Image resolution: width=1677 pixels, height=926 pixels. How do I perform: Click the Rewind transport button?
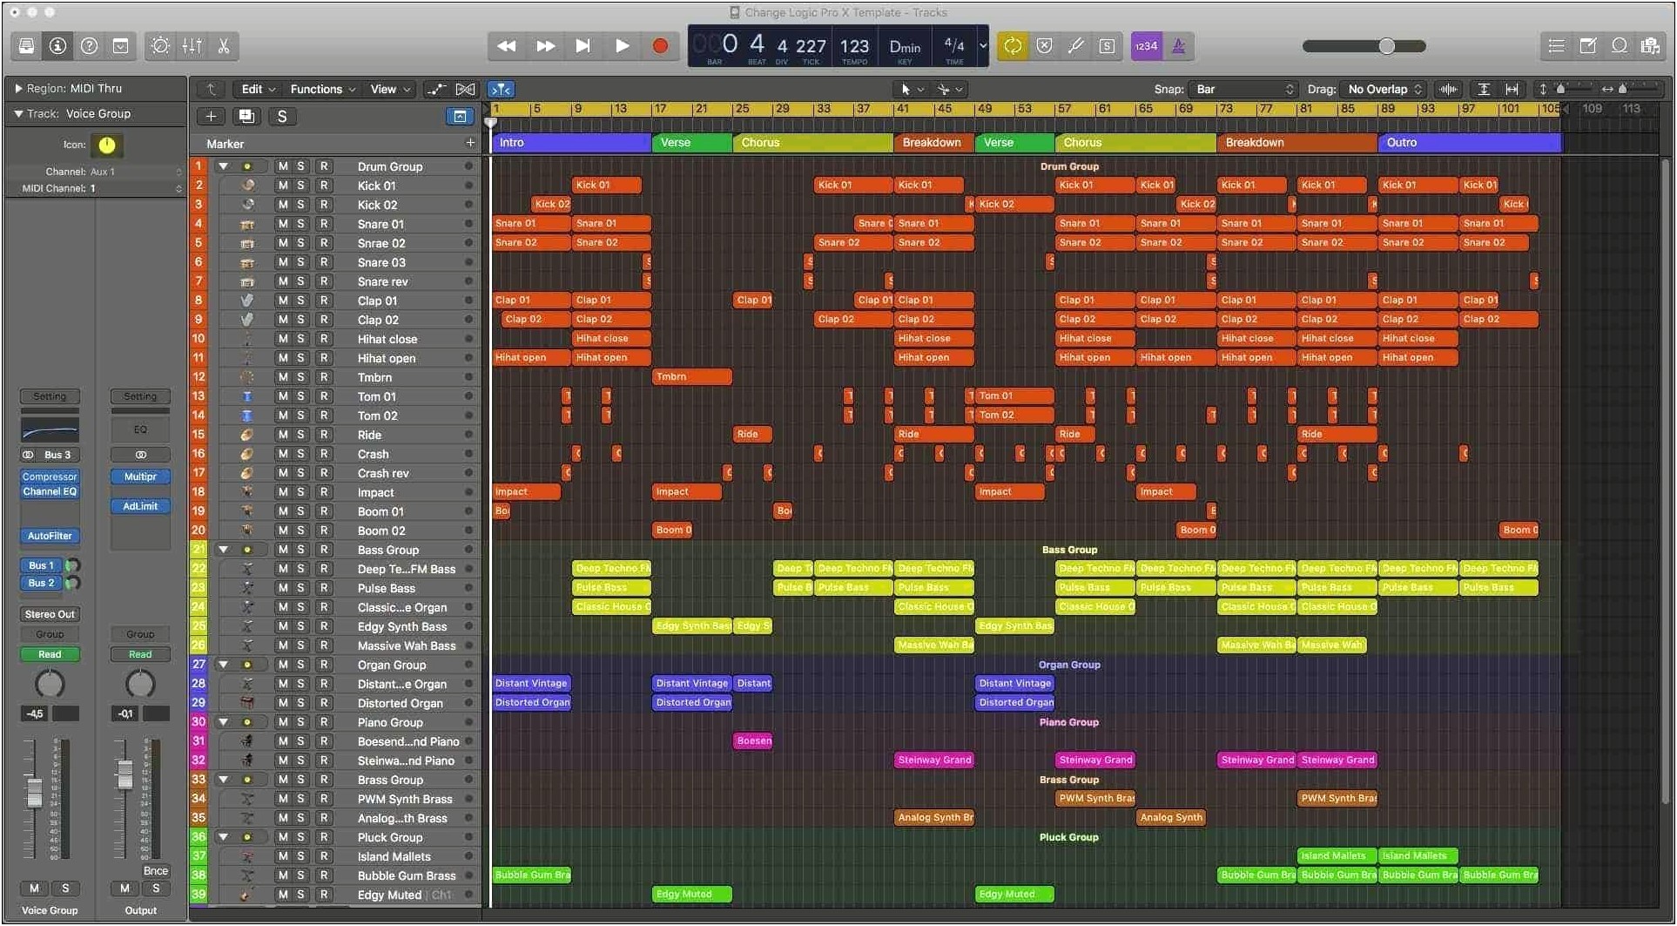[x=506, y=46]
